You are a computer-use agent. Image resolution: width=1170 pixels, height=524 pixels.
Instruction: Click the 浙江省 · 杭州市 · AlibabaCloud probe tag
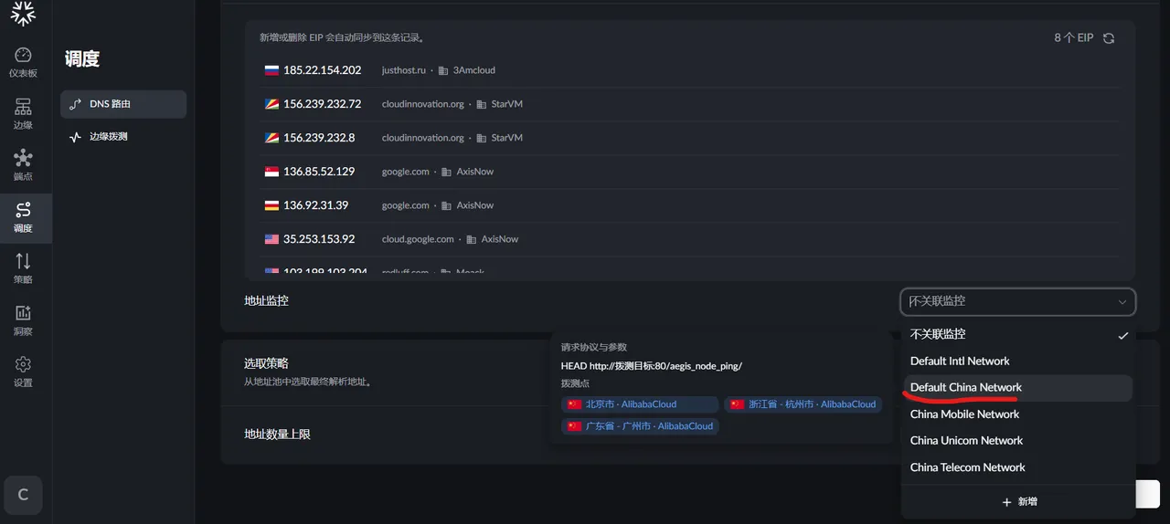(803, 404)
